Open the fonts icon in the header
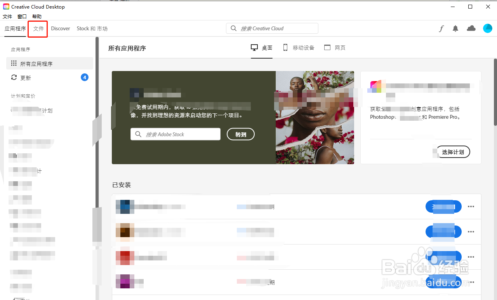The image size is (497, 300). tap(441, 28)
